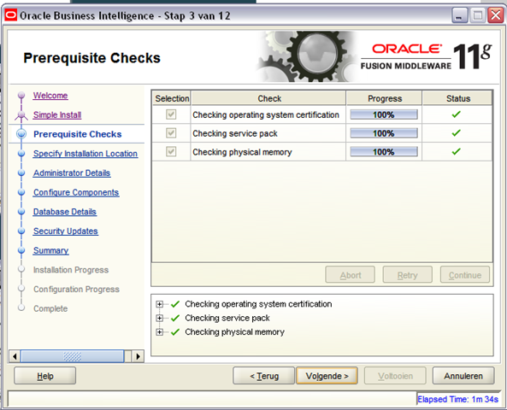Expand the Checking service pack node

tap(159, 318)
